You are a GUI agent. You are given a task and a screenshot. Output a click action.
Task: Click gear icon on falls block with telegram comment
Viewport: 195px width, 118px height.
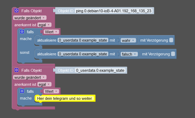(x=22, y=91)
